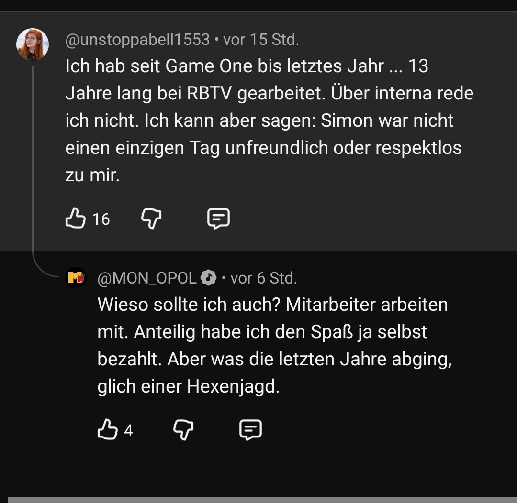Select the comment text about working at RBTV
The width and height of the screenshot is (517, 503).
point(269,120)
